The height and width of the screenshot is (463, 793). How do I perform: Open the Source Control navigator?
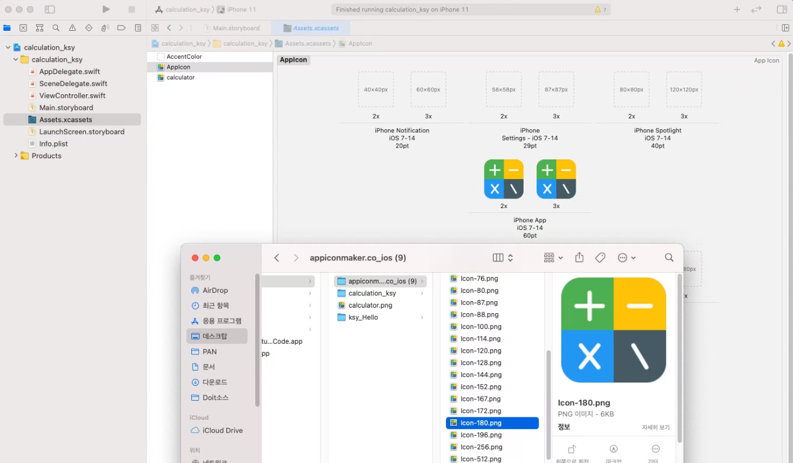(x=23, y=28)
